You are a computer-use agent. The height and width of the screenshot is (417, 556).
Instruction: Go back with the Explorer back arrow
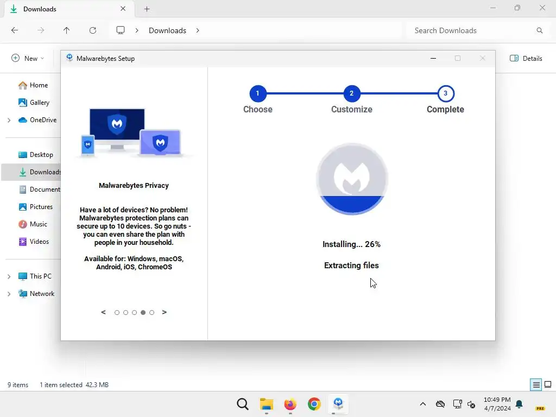click(15, 30)
